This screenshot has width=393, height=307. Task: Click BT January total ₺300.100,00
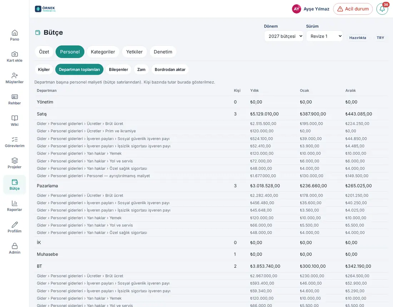coord(313,266)
